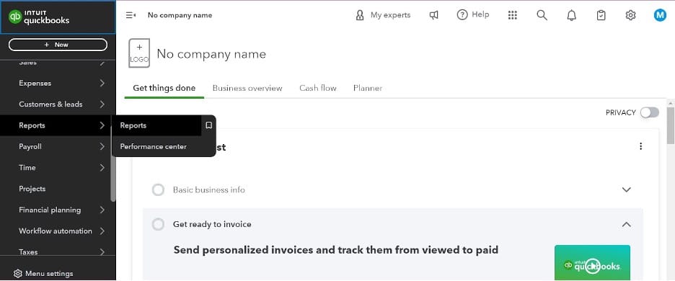Click the search magnifier icon
The image size is (675, 281).
pyautogui.click(x=542, y=15)
